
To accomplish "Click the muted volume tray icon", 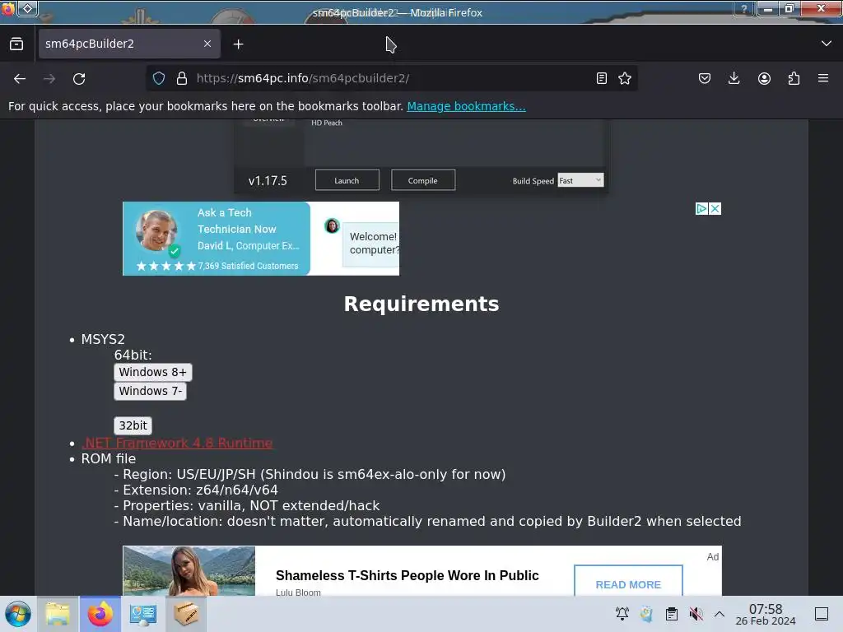I will coord(696,614).
